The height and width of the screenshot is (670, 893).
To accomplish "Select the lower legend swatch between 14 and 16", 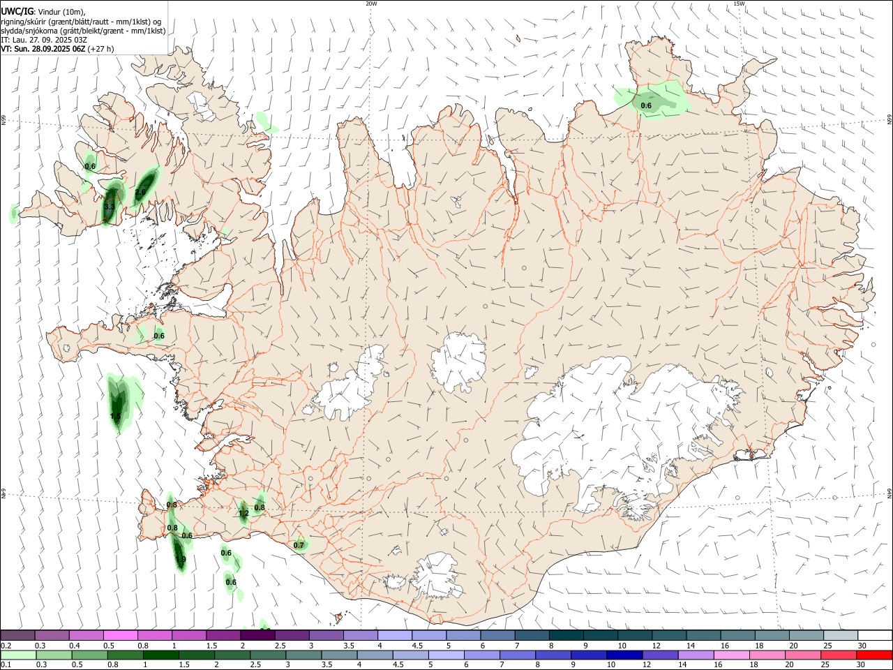I will pos(696,655).
